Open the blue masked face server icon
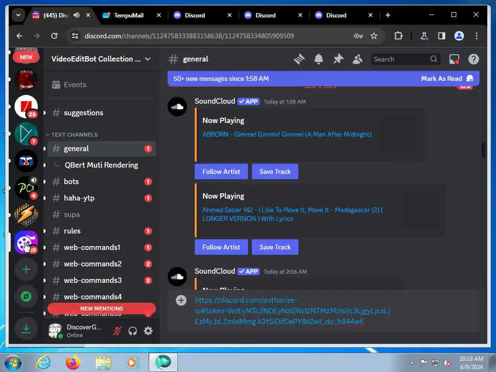 pos(26,161)
